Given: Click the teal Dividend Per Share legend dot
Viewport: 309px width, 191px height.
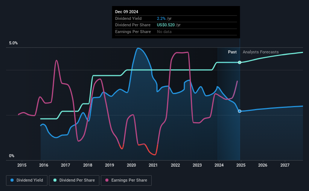Looking at the screenshot, I should pyautogui.click(x=55, y=180).
